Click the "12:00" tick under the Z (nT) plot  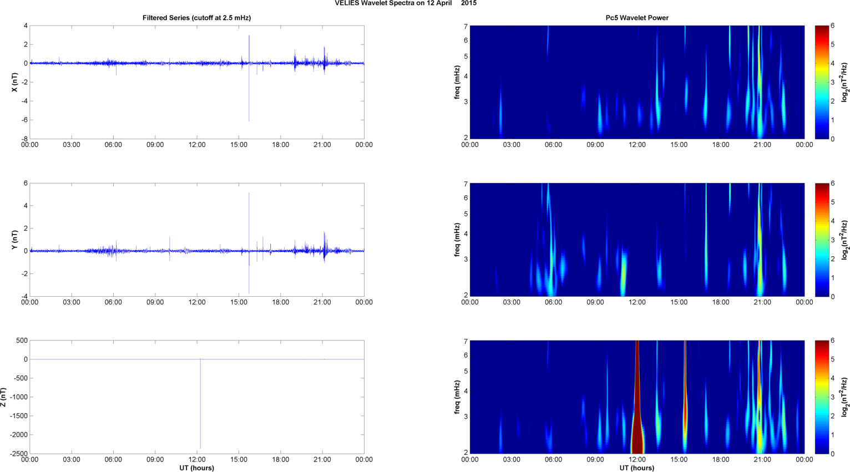[x=197, y=460]
